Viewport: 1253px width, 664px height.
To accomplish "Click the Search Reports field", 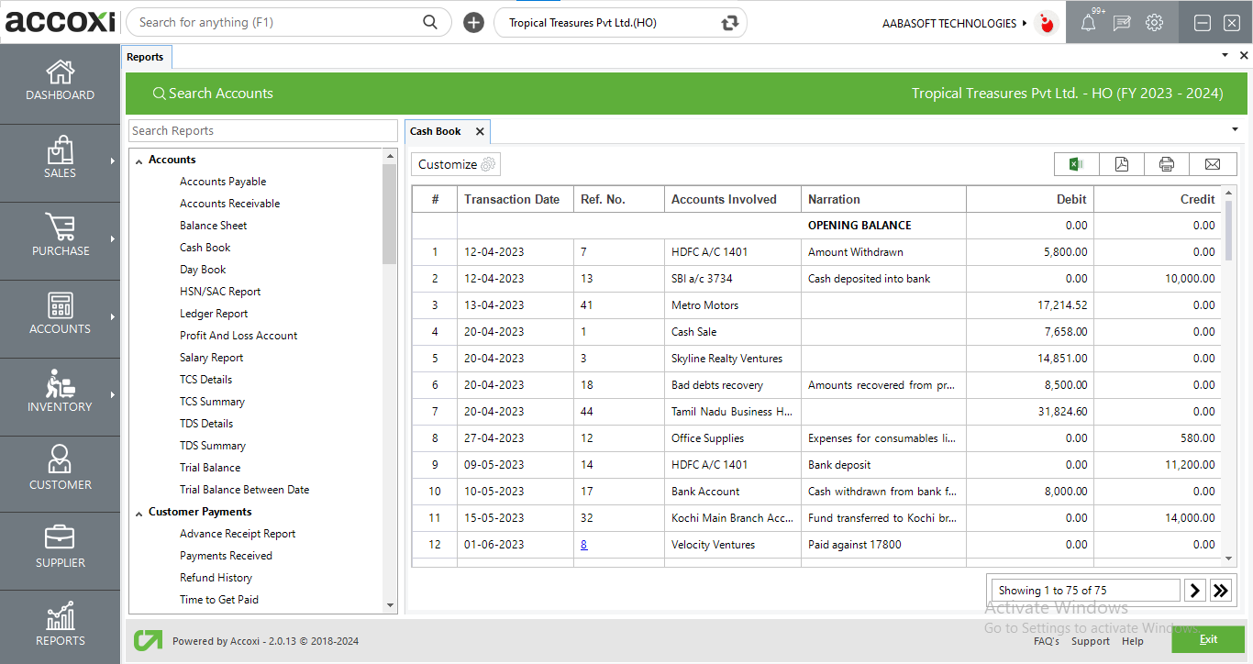I will (262, 131).
